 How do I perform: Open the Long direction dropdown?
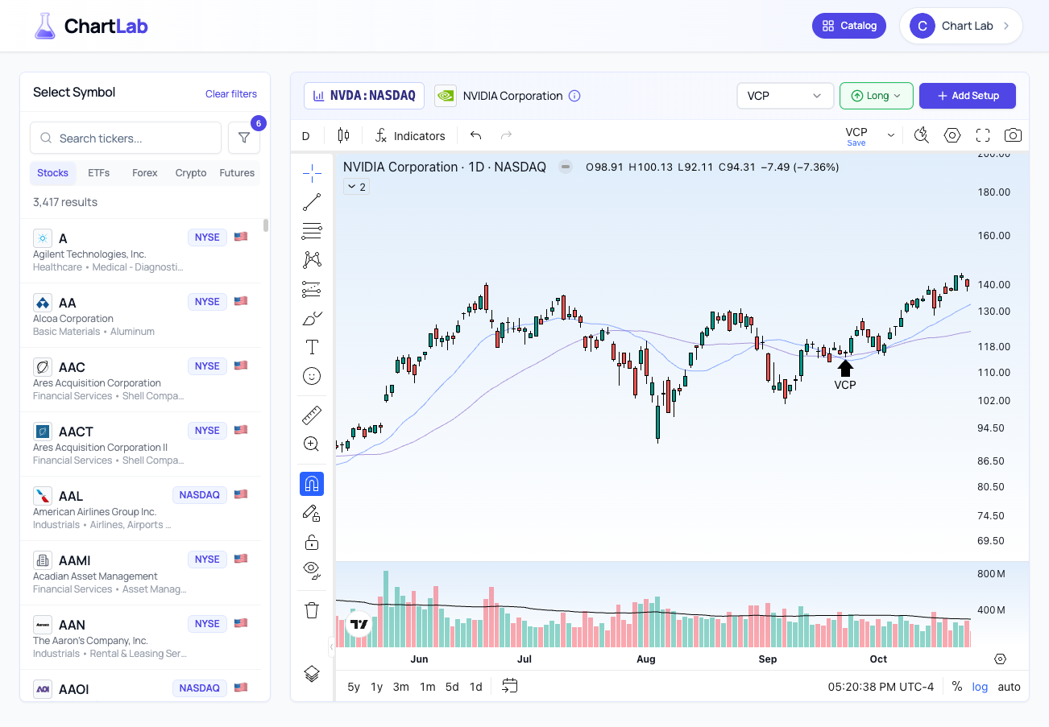(876, 96)
